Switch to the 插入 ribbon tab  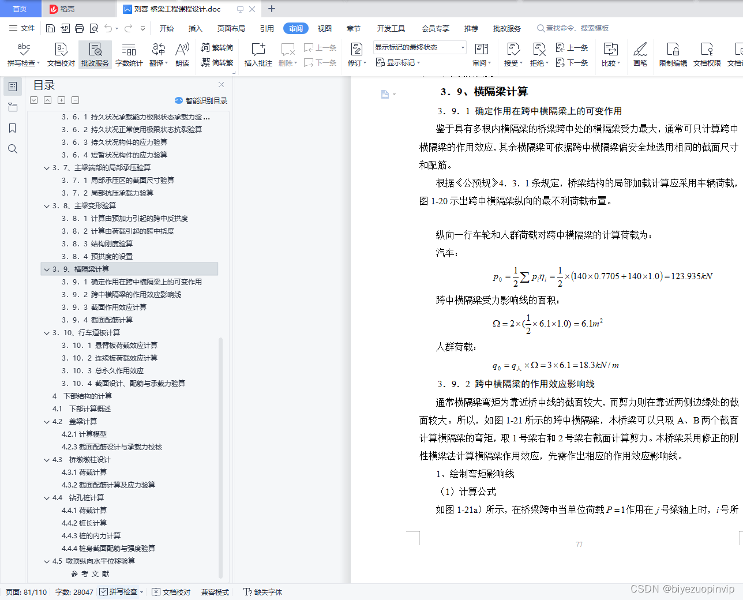coord(196,28)
